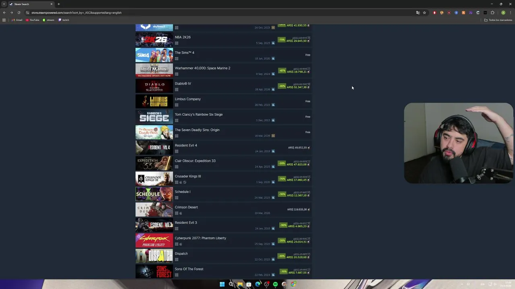Open the NBA 2K26 game thumbnail
Viewport: 515px width, 289px height.
(x=154, y=40)
